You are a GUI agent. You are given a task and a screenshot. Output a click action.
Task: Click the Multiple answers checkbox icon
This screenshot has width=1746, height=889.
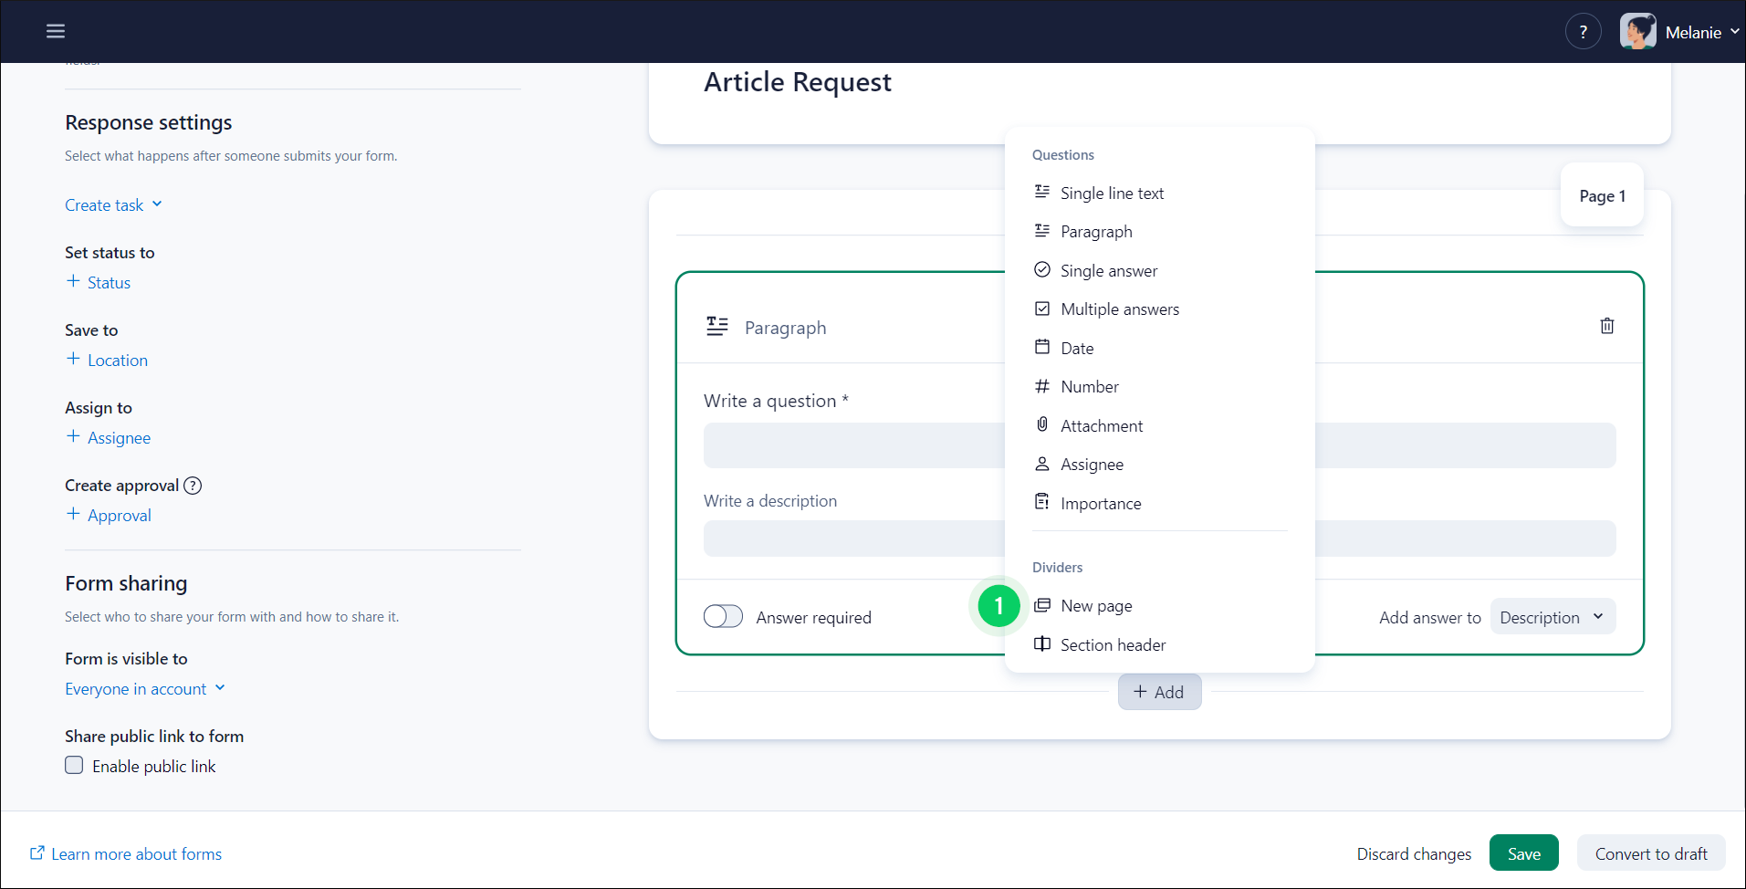pos(1041,309)
